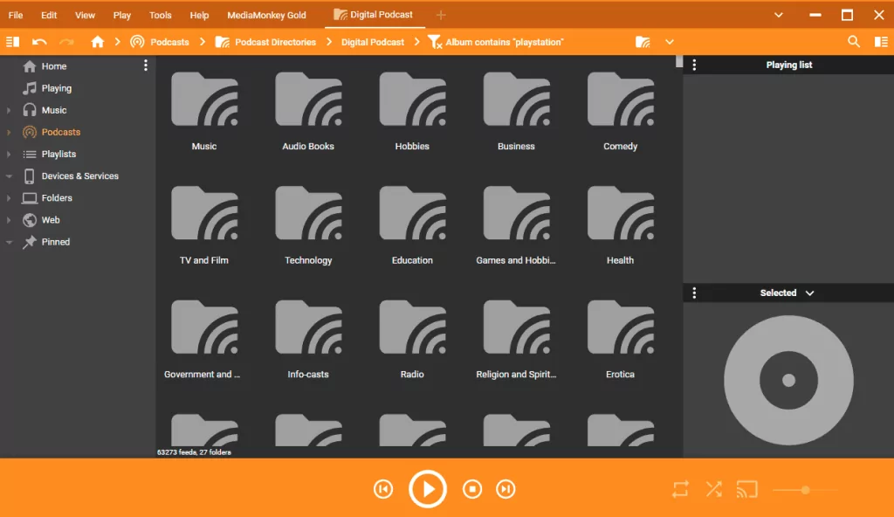This screenshot has width=894, height=517.
Task: Click the undo navigation arrow
Action: [39, 42]
